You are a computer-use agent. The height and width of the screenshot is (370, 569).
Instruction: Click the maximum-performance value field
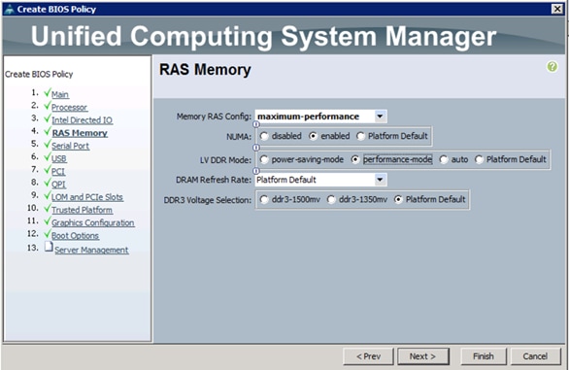pos(315,117)
